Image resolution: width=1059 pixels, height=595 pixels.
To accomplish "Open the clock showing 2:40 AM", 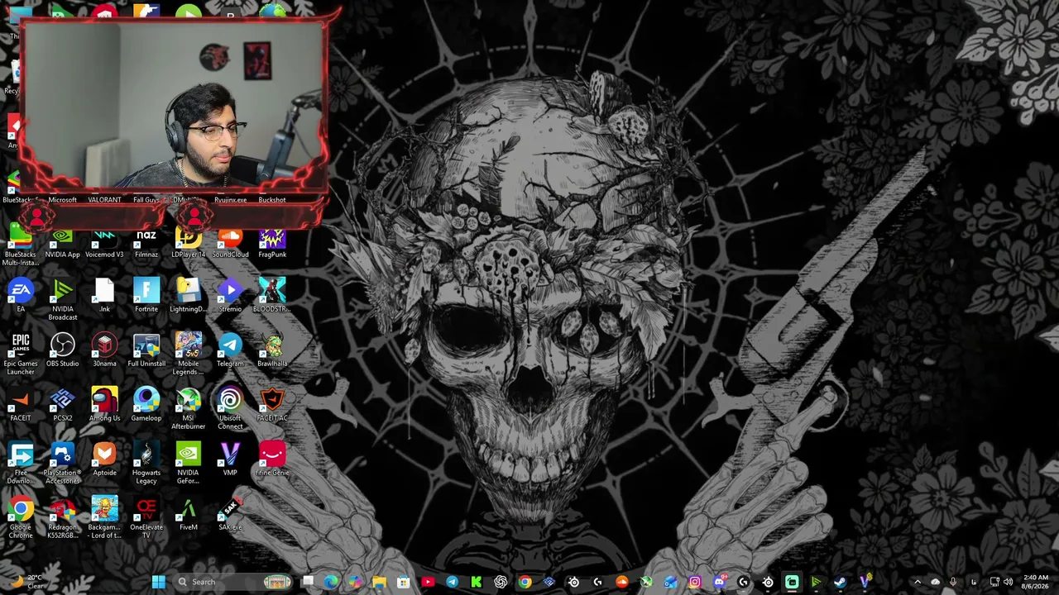I will 1035,582.
